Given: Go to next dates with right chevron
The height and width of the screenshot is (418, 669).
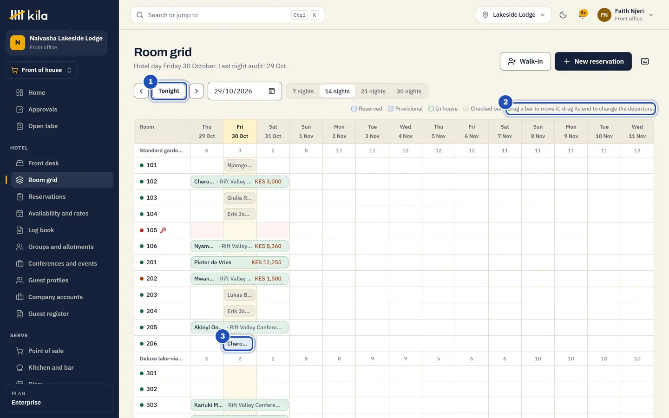Looking at the screenshot, I should pyautogui.click(x=197, y=91).
